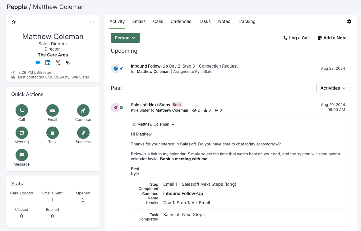Click Book a meeting with me link
The height and width of the screenshot is (231, 361).
point(183,159)
